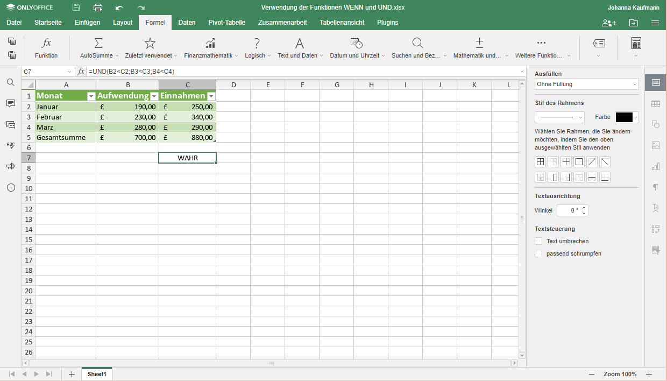Open the table settings icon in right sidebar
The width and height of the screenshot is (667, 381).
click(656, 103)
